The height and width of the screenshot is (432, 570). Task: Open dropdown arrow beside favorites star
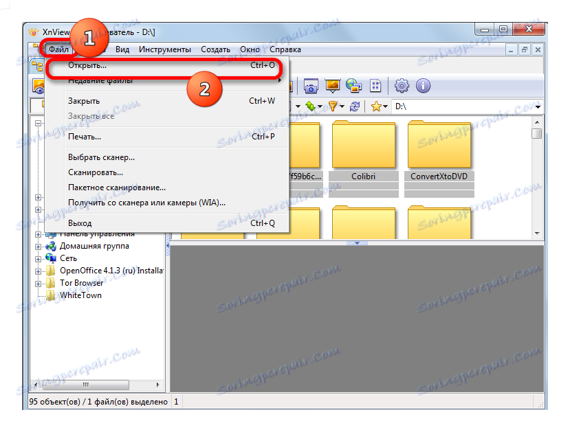pyautogui.click(x=385, y=106)
